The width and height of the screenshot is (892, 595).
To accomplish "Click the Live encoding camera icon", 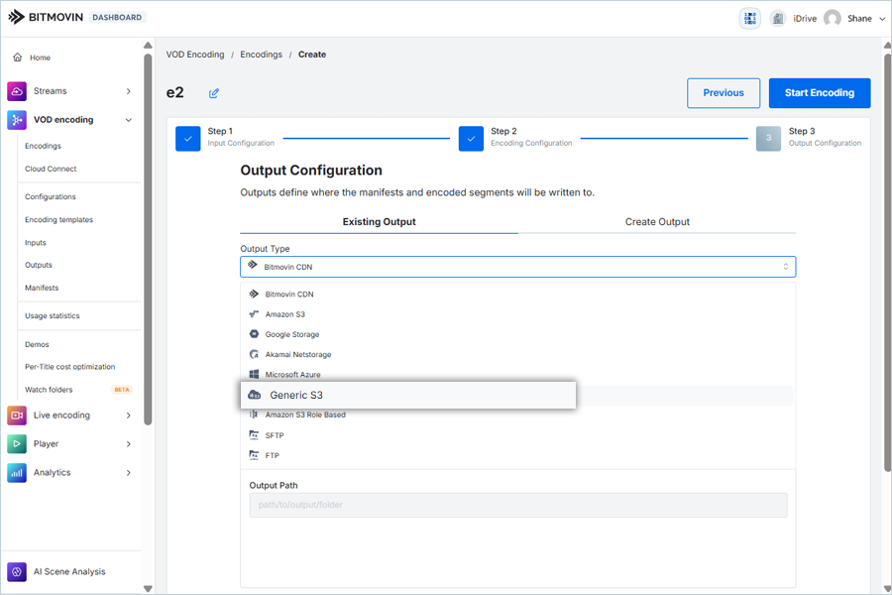I will click(17, 416).
